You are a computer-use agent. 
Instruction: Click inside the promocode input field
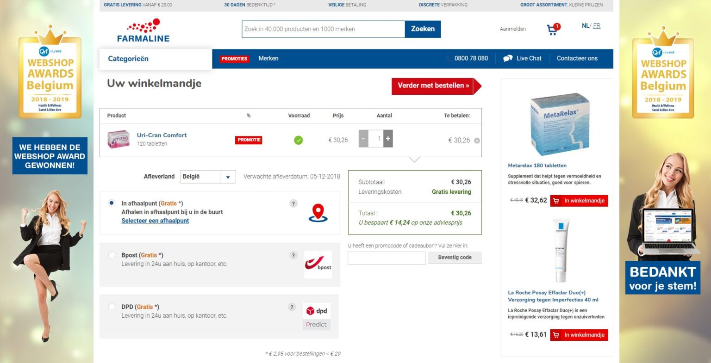point(386,258)
